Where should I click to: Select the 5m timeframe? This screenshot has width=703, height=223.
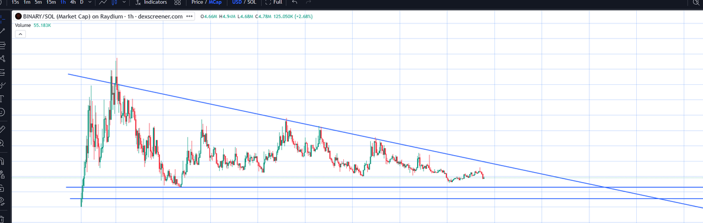click(39, 2)
